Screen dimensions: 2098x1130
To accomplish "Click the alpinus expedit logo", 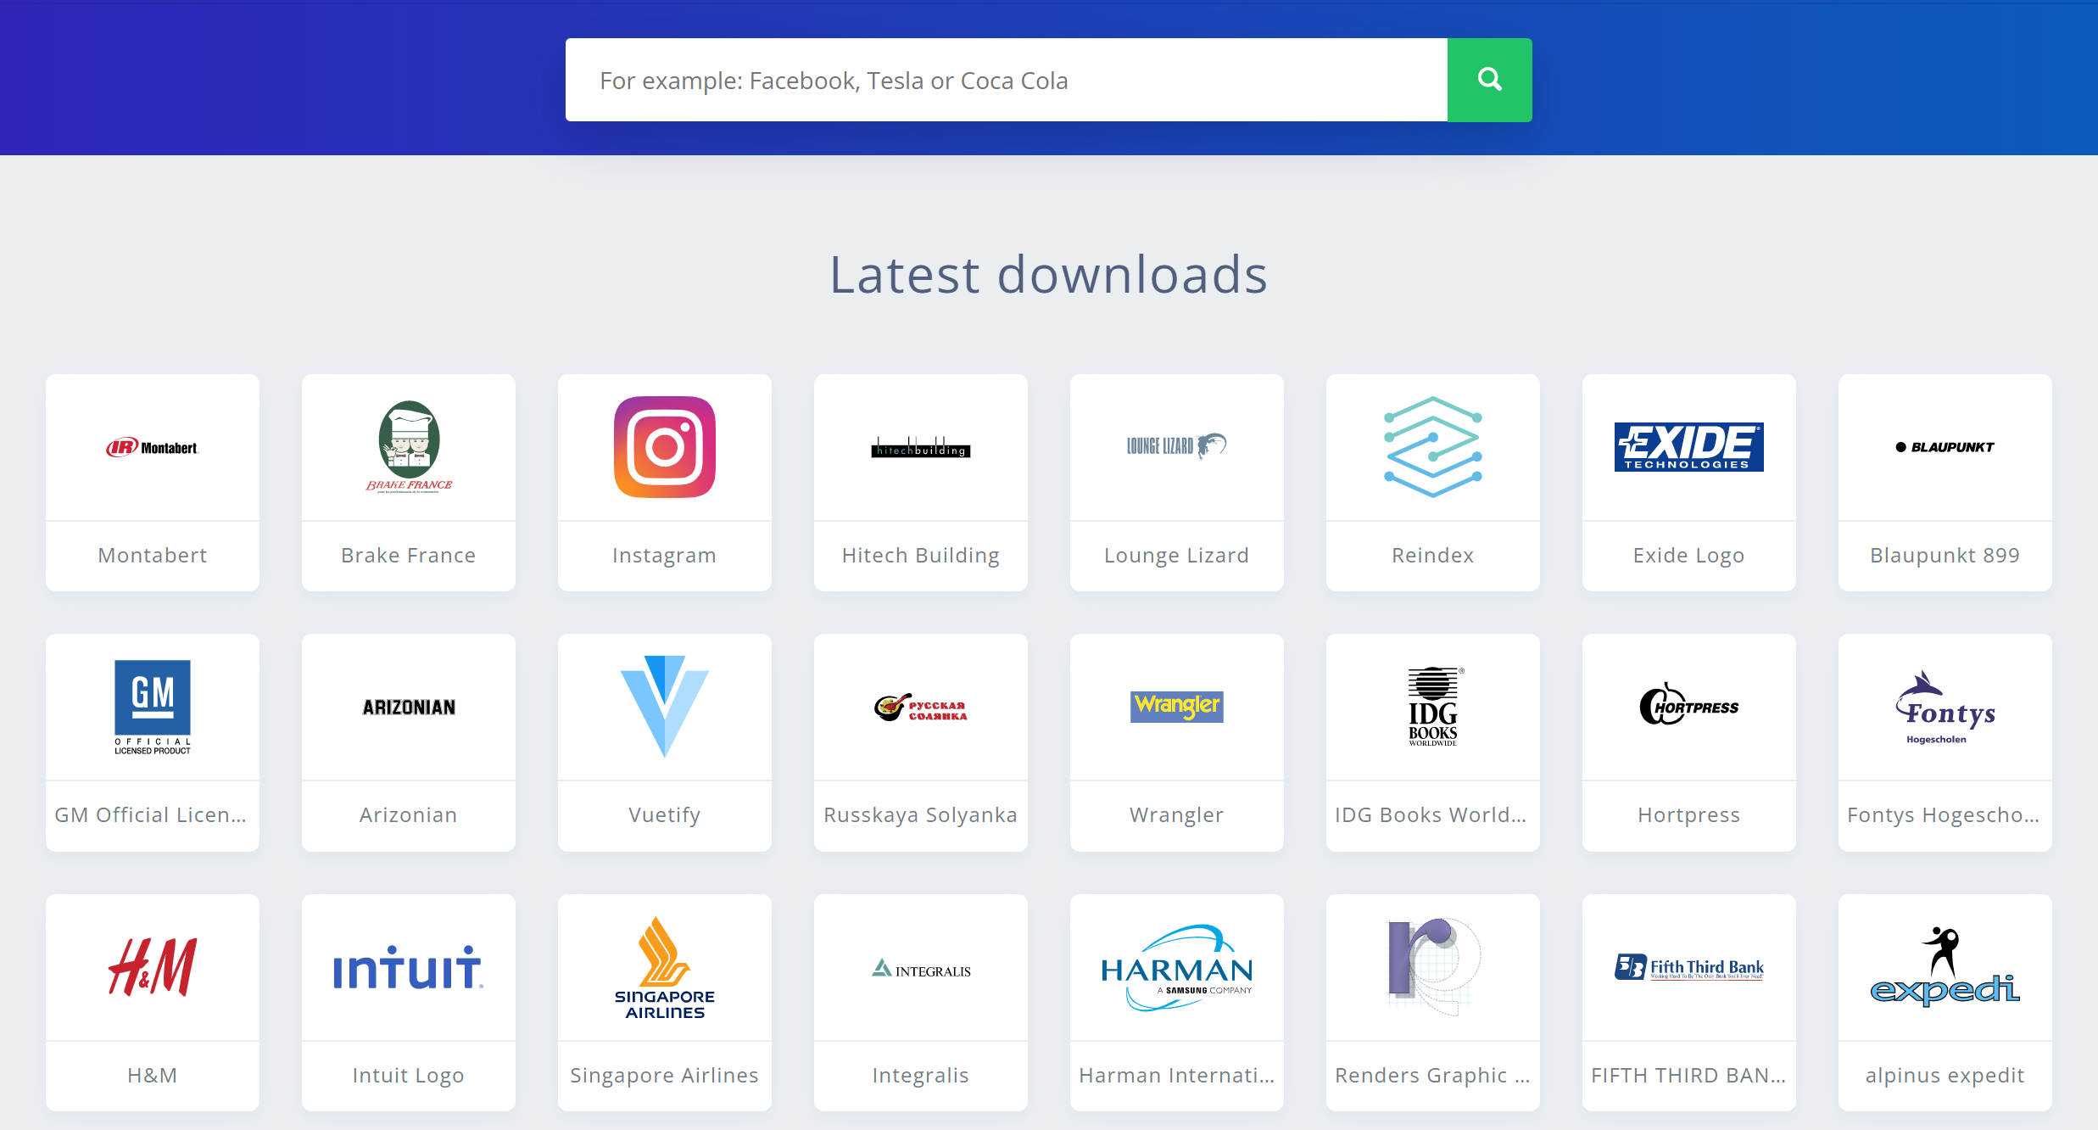I will [1945, 967].
